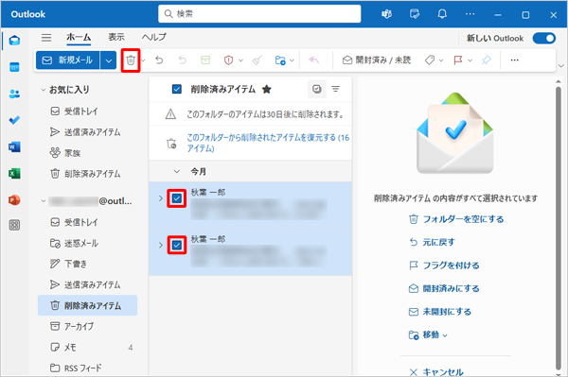The image size is (568, 377).
Task: Open the Mail app in sidebar
Action: point(14,40)
